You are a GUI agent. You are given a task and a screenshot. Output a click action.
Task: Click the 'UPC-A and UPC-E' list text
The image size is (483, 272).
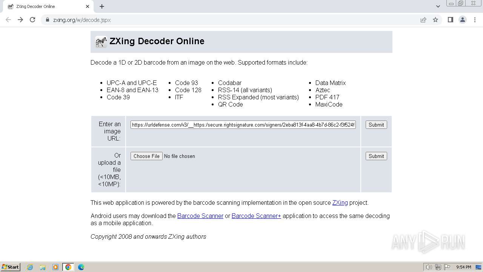pos(132,83)
